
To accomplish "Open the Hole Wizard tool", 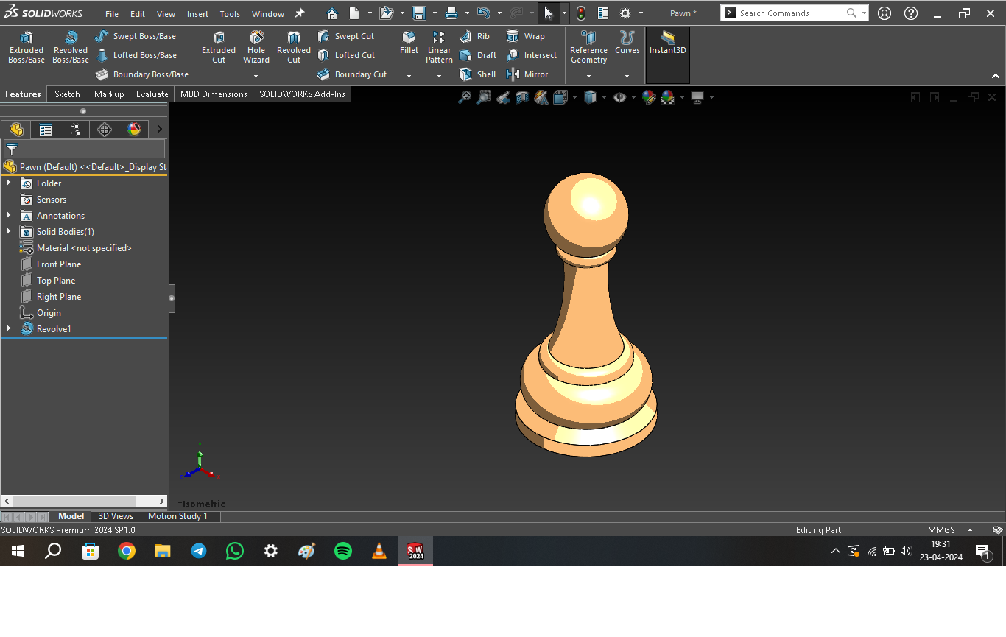I will (256, 47).
